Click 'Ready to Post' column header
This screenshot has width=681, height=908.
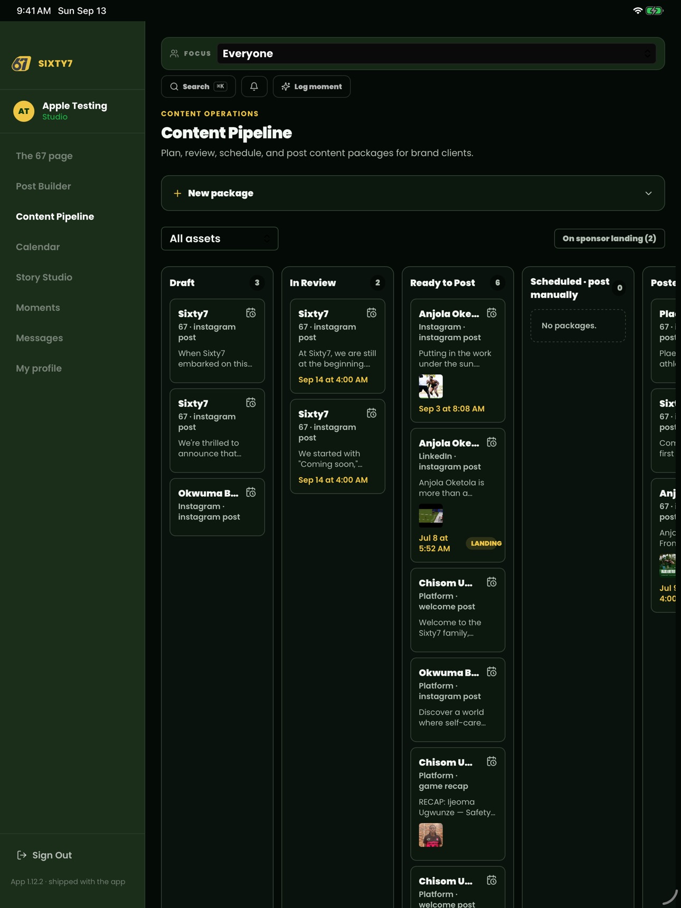442,283
